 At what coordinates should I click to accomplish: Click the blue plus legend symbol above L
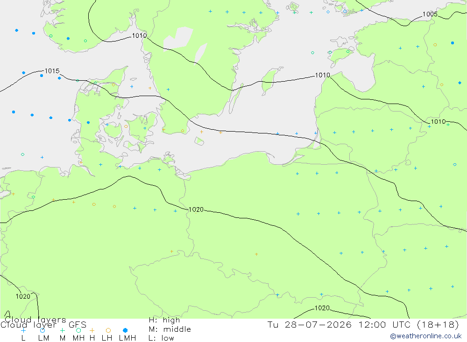23,330
